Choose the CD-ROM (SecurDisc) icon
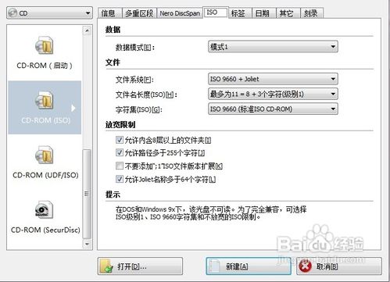 pyautogui.click(x=45, y=209)
